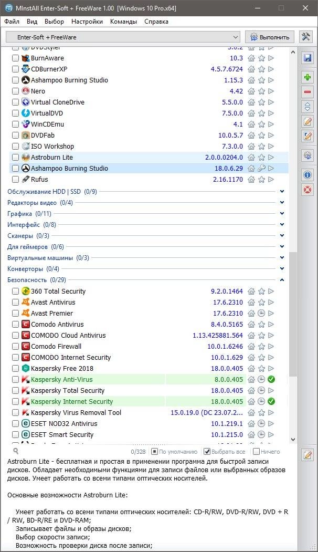The height and width of the screenshot is (552, 318).
Task: Open the 'Справка' menu
Action: click(x=156, y=22)
